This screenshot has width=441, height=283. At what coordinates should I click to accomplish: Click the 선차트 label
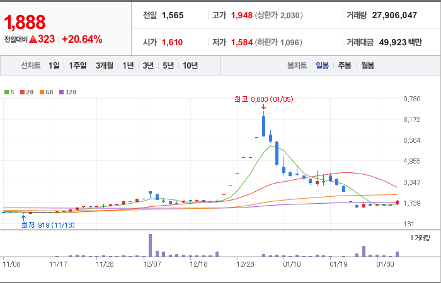tap(31, 65)
